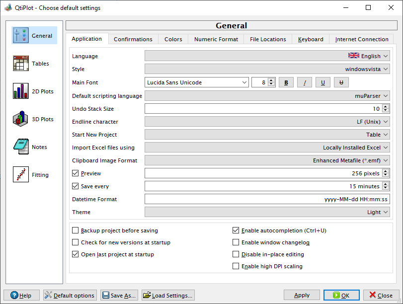Open the 2D Plots bar chart icon
This screenshot has height=304, width=403.
click(20, 91)
